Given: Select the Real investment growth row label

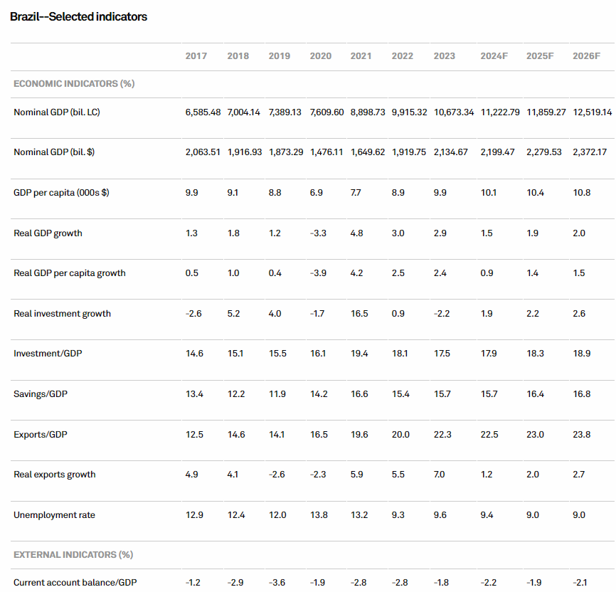Looking at the screenshot, I should tap(63, 314).
